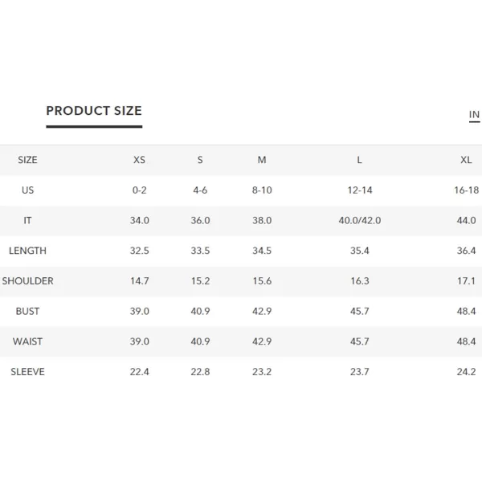Select the L size column header
The width and height of the screenshot is (482, 482).
[359, 160]
